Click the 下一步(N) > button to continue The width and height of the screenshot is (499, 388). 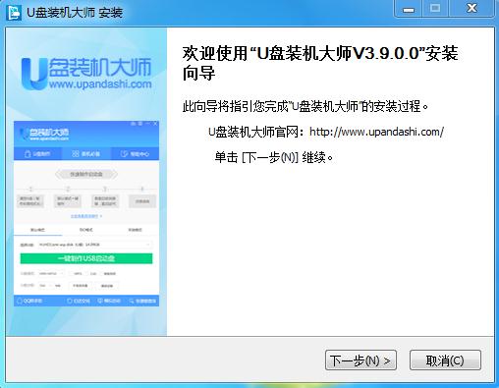360,360
